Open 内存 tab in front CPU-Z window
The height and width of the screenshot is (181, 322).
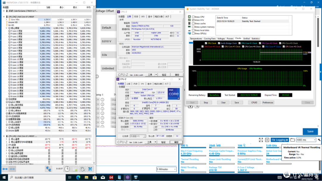(x=135, y=84)
